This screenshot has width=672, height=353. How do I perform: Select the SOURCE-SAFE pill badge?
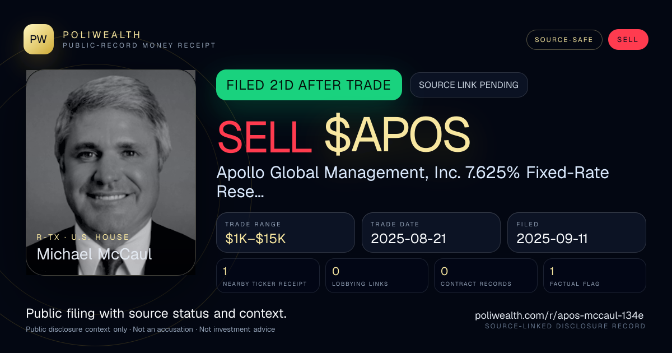pos(564,40)
